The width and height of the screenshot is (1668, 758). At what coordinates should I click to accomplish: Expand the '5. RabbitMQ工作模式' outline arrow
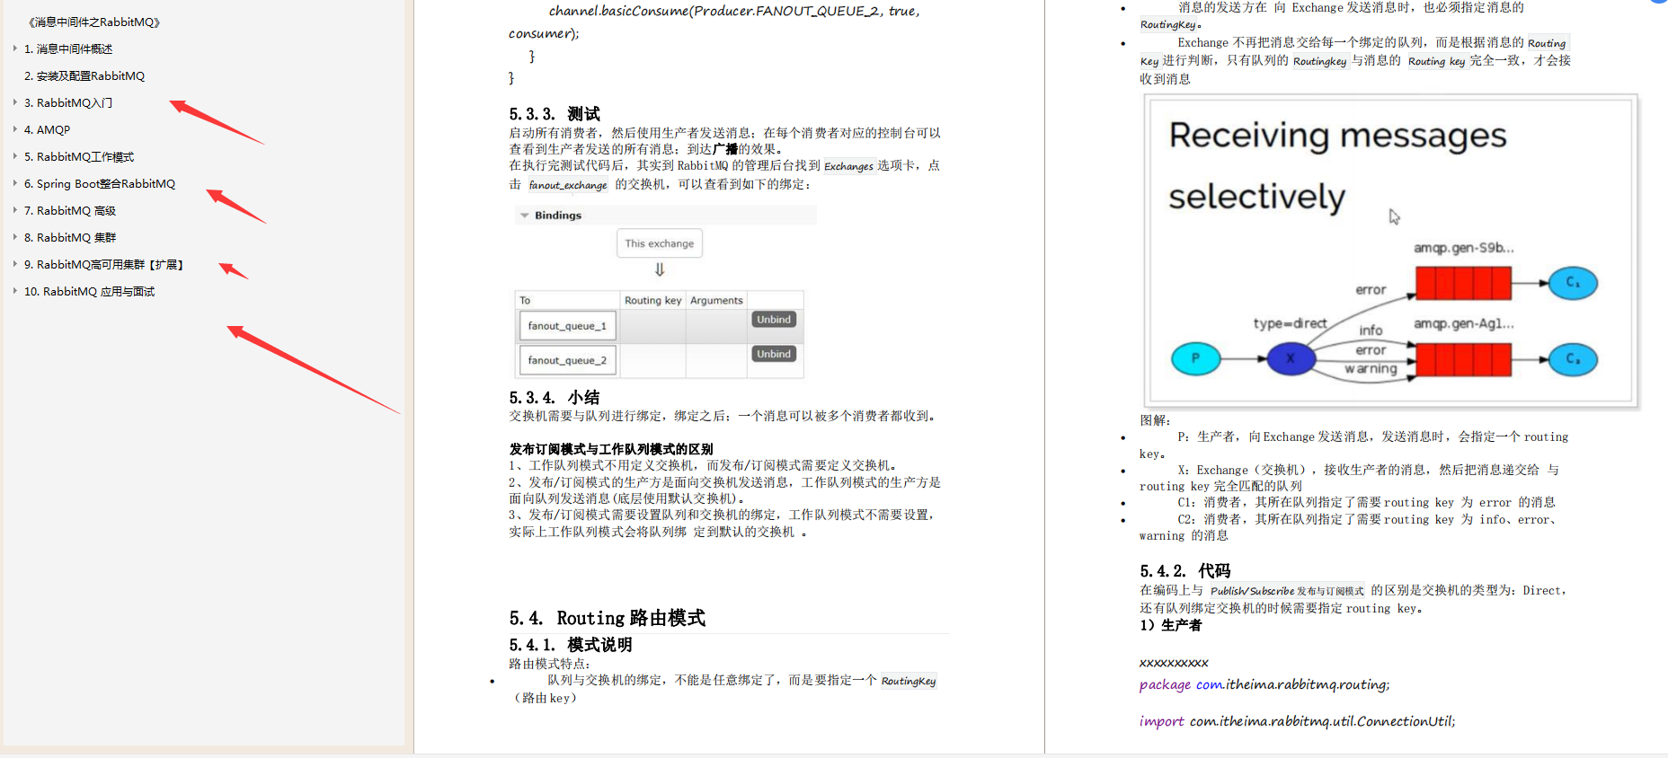(15, 156)
